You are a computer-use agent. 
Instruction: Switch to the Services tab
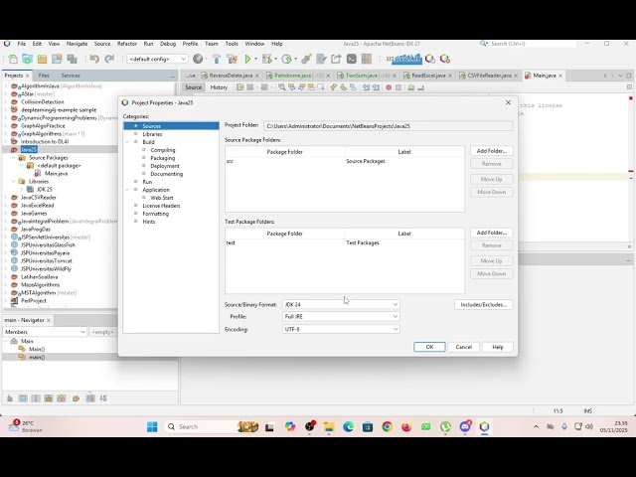pos(71,76)
